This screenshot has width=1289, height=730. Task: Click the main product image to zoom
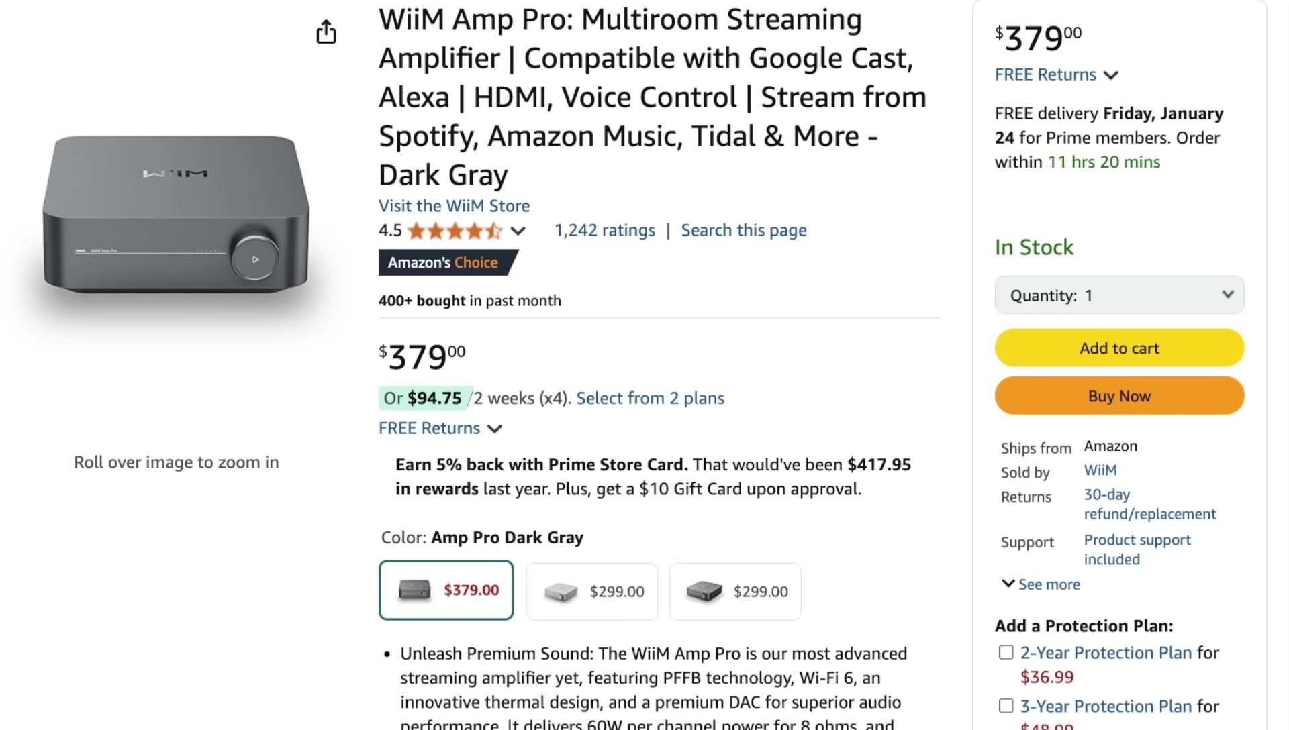pyautogui.click(x=176, y=215)
